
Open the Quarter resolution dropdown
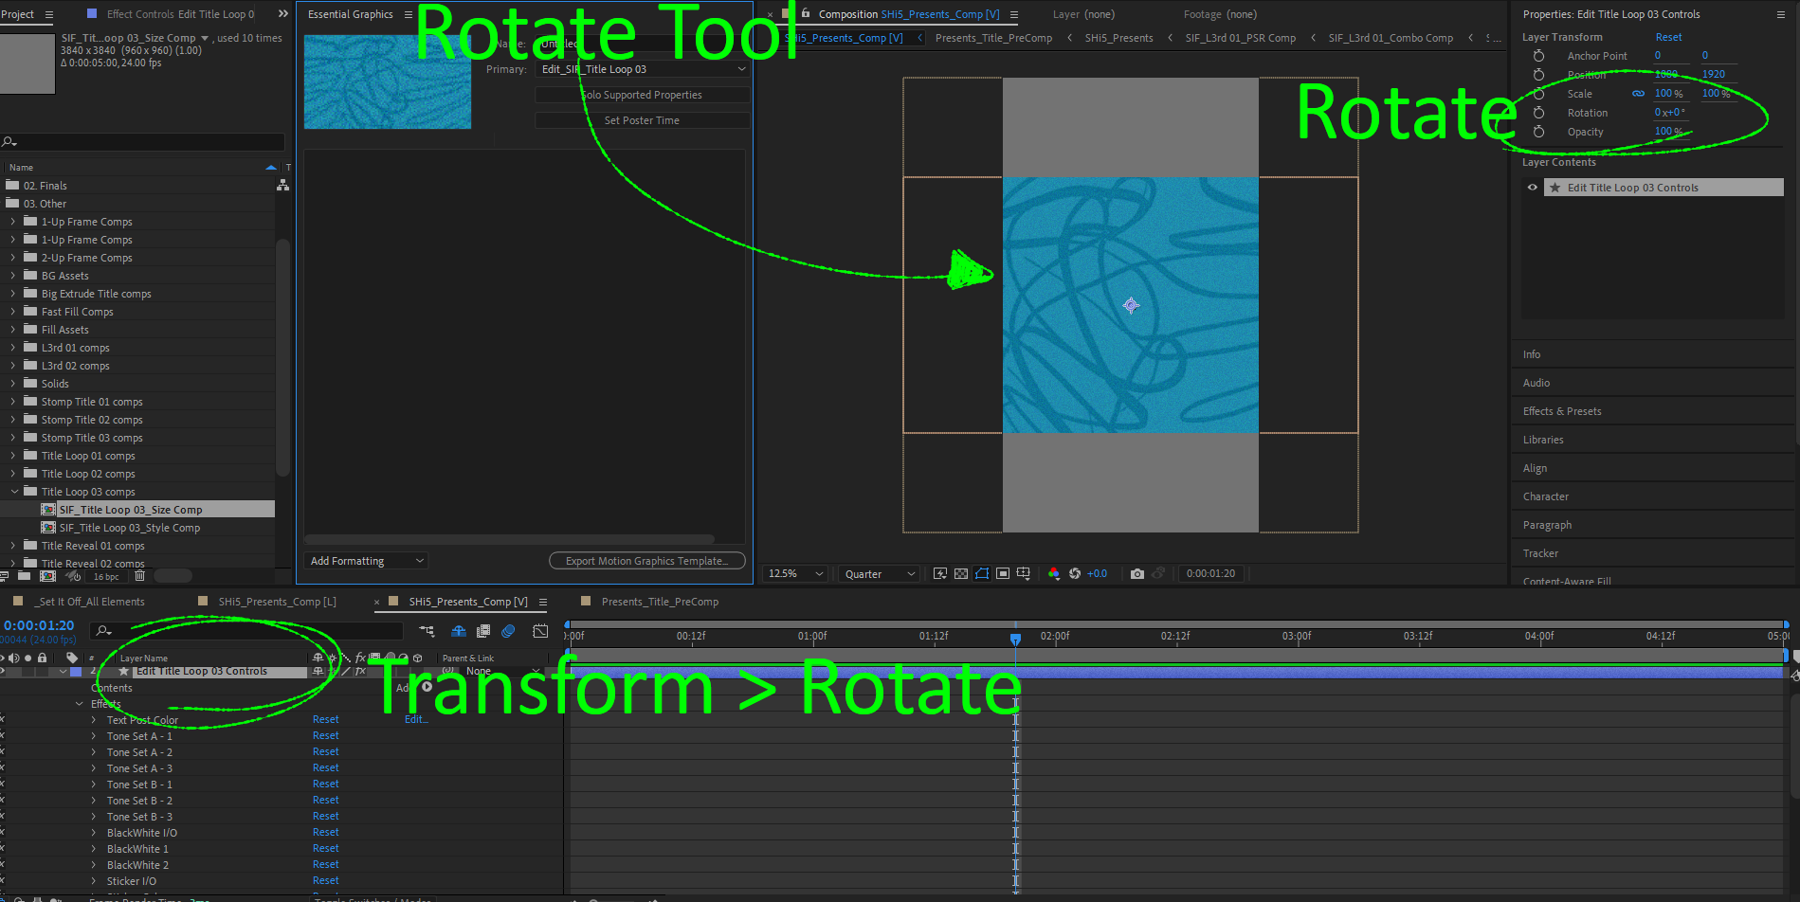tap(877, 573)
